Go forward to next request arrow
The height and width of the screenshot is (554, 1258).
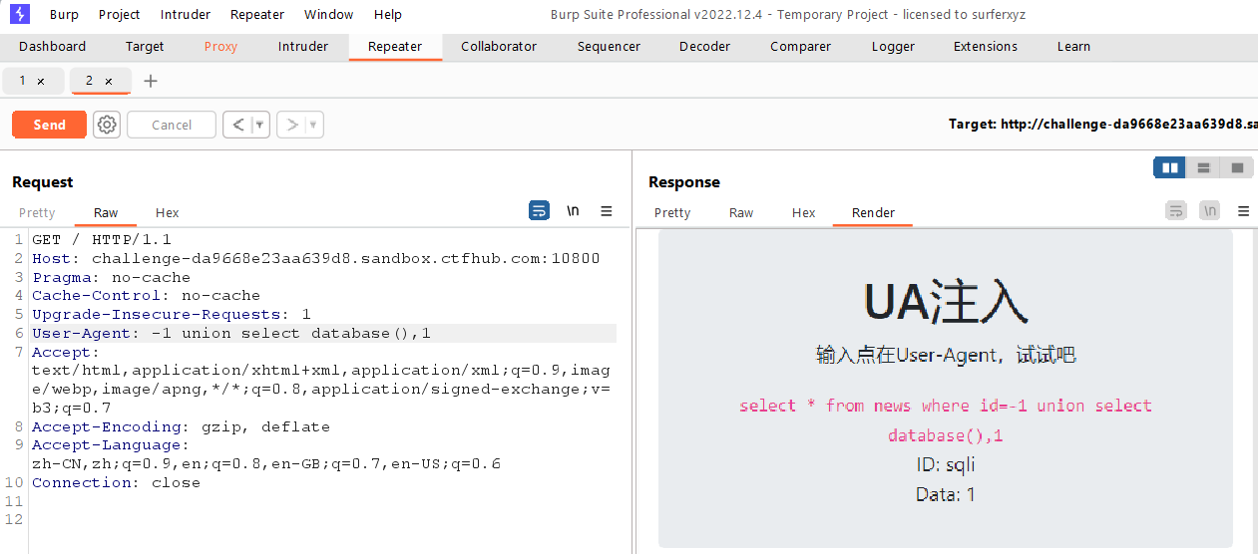(x=292, y=125)
